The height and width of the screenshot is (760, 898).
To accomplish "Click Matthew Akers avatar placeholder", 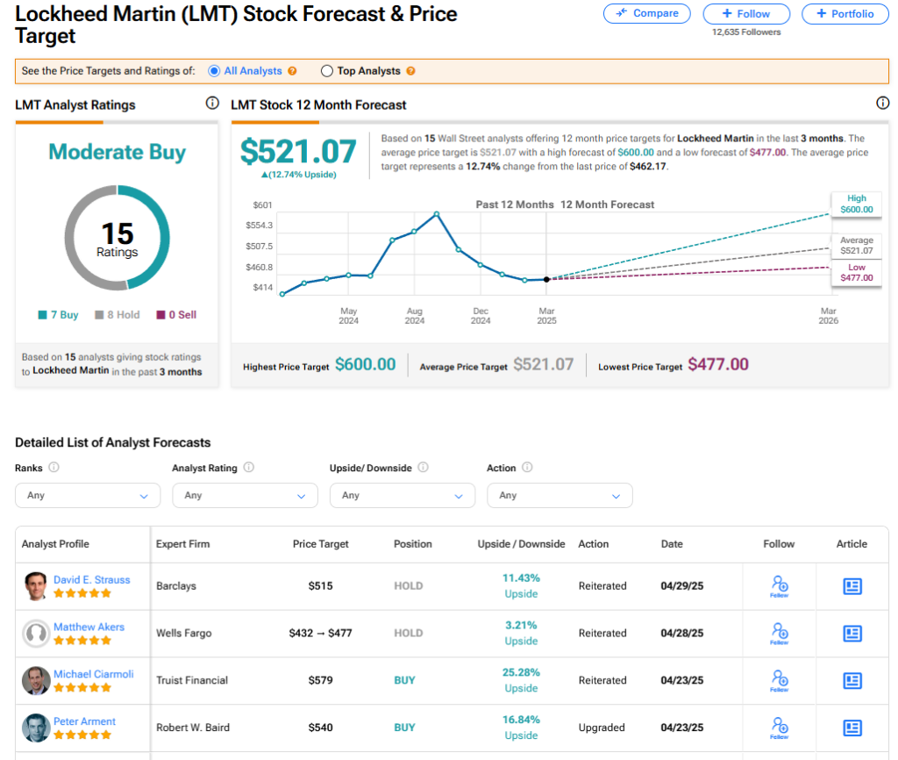I will pos(36,634).
